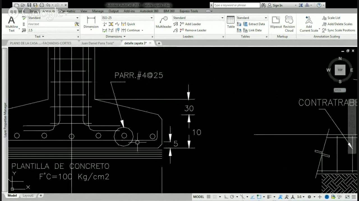The width and height of the screenshot is (359, 201).
Task: Click the Clean Screen icon on the status bar
Action: click(x=347, y=197)
